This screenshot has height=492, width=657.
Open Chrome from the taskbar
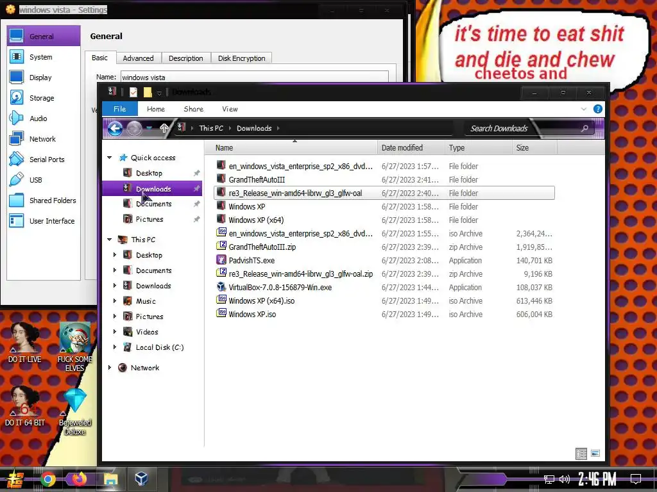click(x=48, y=479)
